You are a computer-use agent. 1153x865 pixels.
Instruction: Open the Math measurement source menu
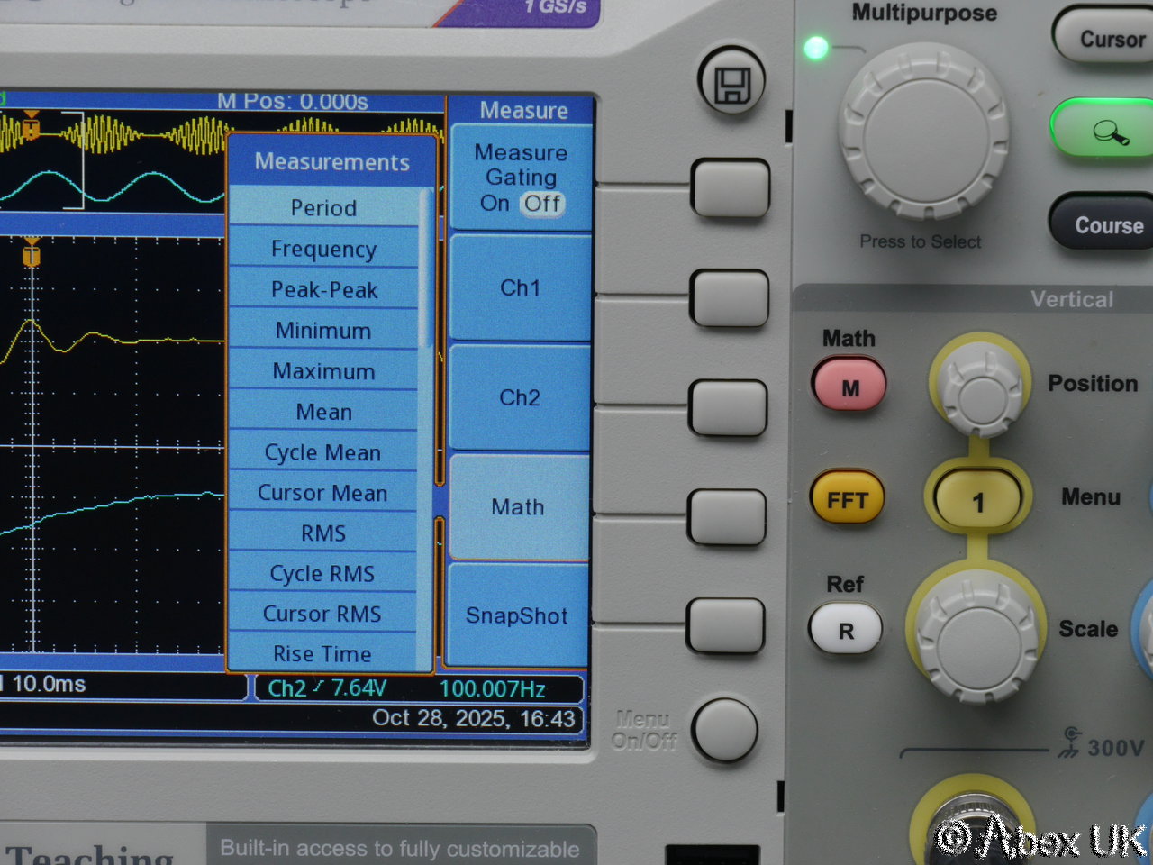pos(518,507)
